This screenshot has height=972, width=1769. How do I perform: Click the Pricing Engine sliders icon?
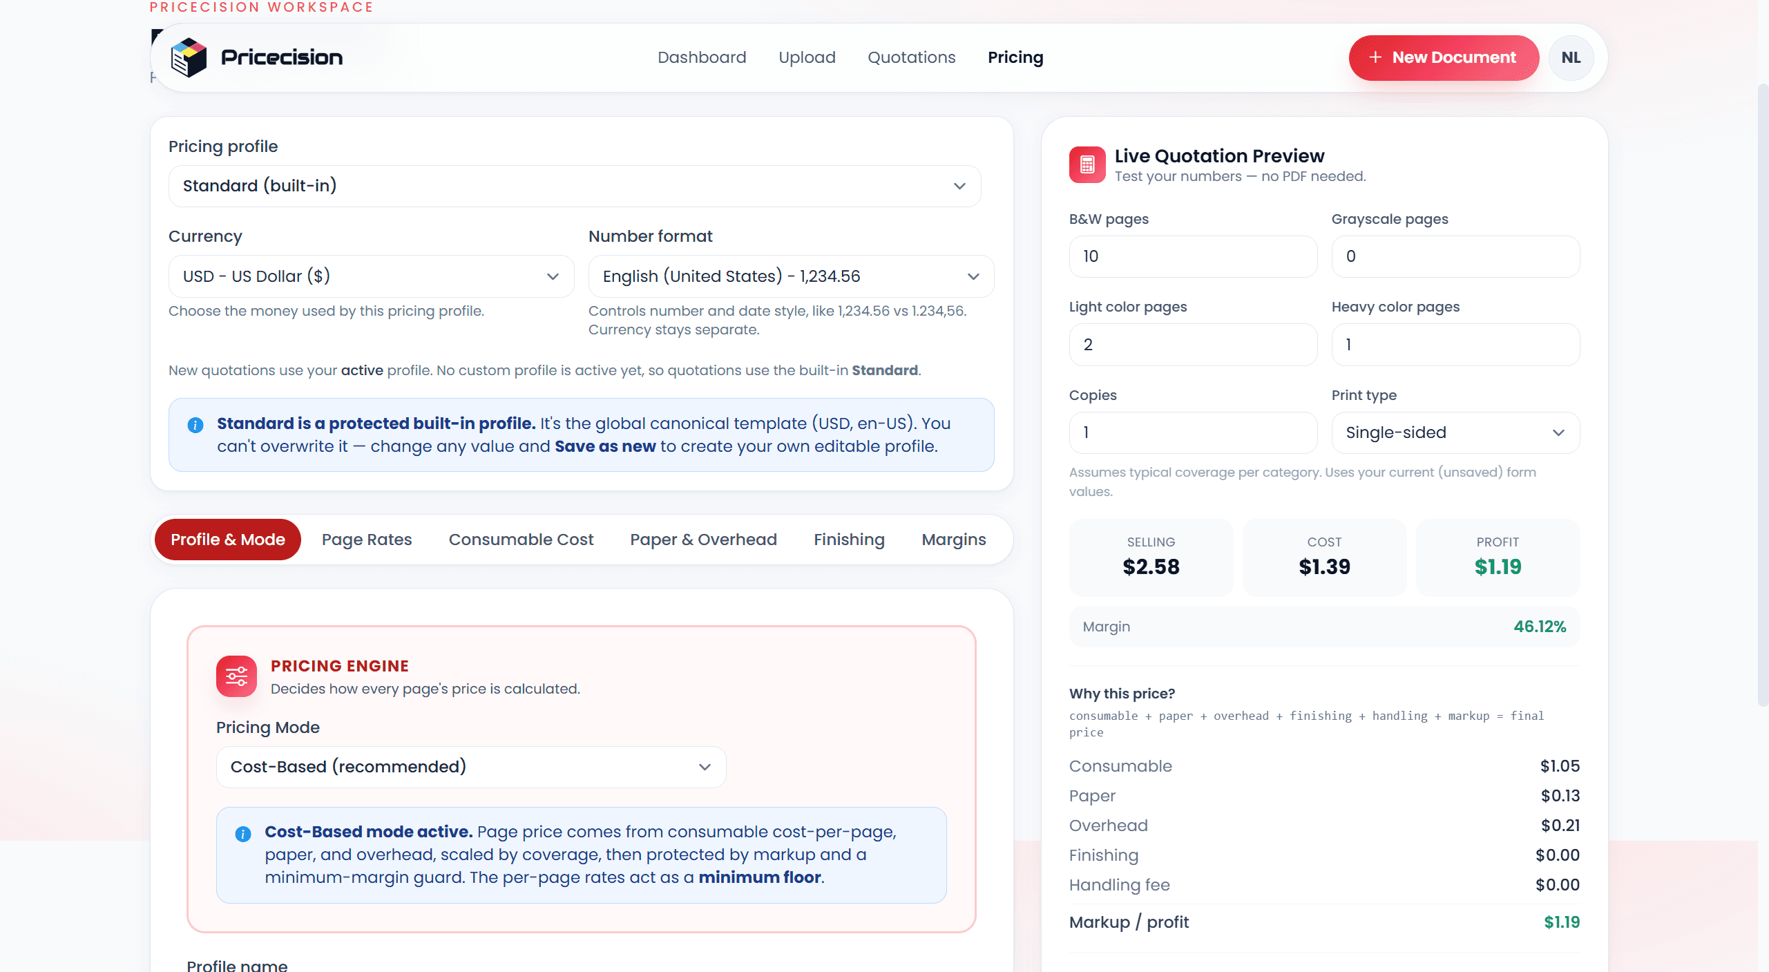(x=236, y=676)
